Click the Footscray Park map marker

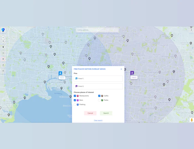coord(48,66)
